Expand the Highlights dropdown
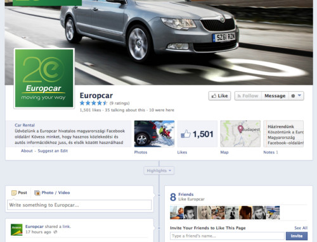 (159, 171)
